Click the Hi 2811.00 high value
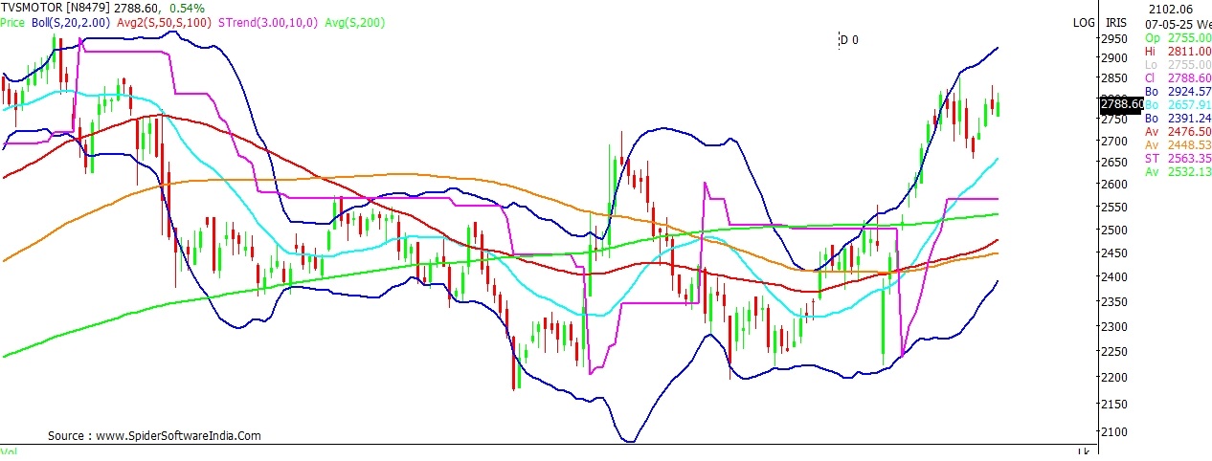Screen dimensions: 1212x461 [1178, 51]
